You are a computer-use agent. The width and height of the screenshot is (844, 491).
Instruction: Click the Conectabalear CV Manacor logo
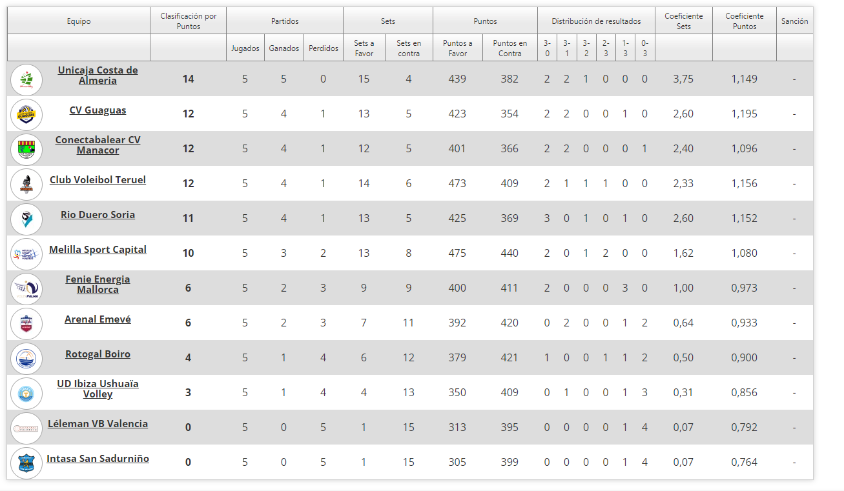[26, 150]
